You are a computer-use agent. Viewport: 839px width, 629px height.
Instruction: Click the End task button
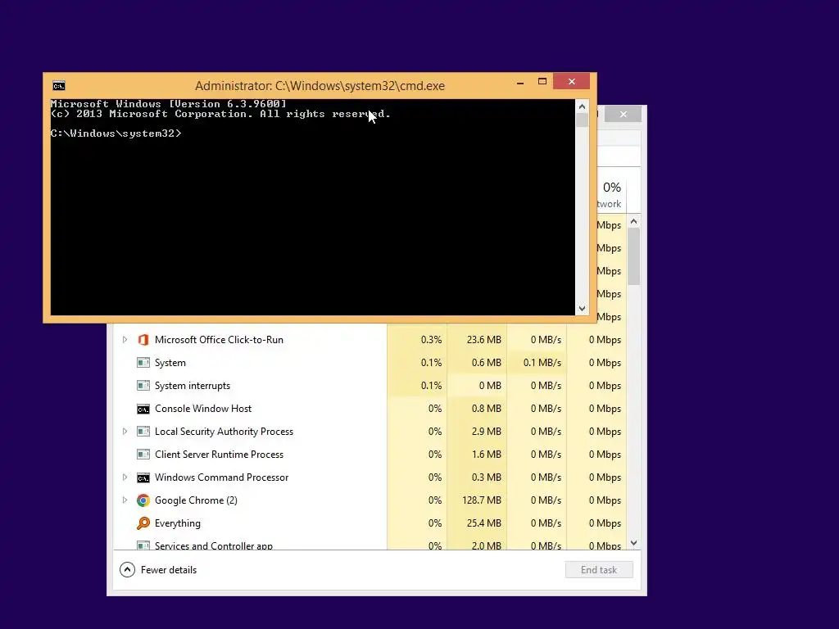tap(599, 570)
